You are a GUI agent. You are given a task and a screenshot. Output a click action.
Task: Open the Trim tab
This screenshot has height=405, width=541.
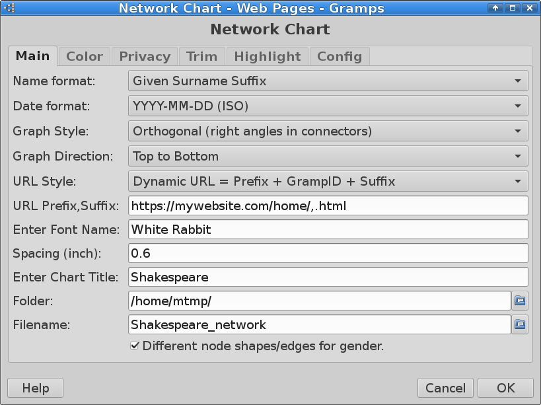tap(202, 57)
